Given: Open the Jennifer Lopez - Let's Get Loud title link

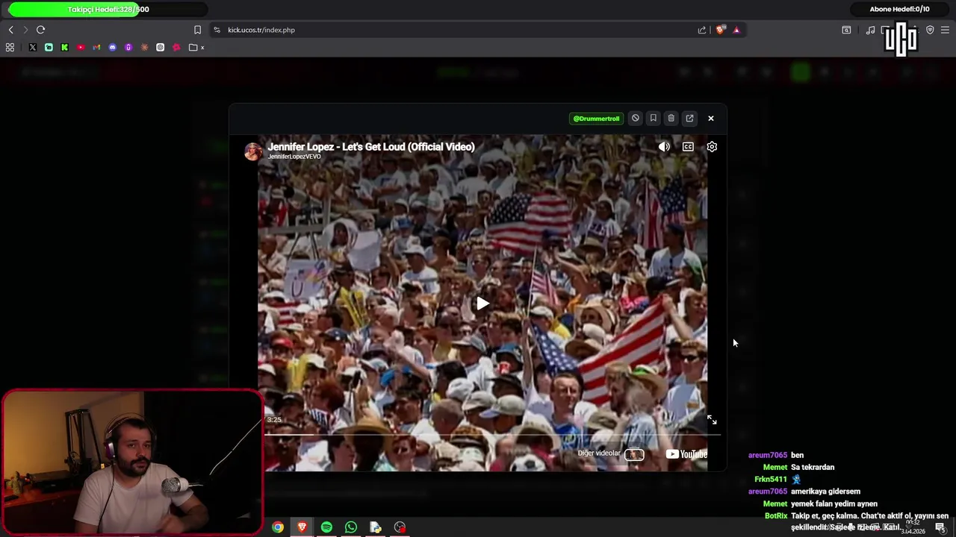Looking at the screenshot, I should click(371, 147).
